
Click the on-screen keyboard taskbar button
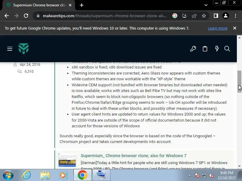tap(101, 175)
